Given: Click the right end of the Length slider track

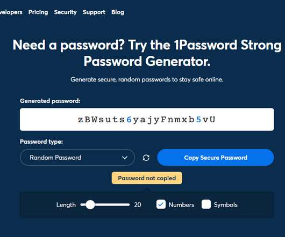Looking at the screenshot, I should [128, 205].
